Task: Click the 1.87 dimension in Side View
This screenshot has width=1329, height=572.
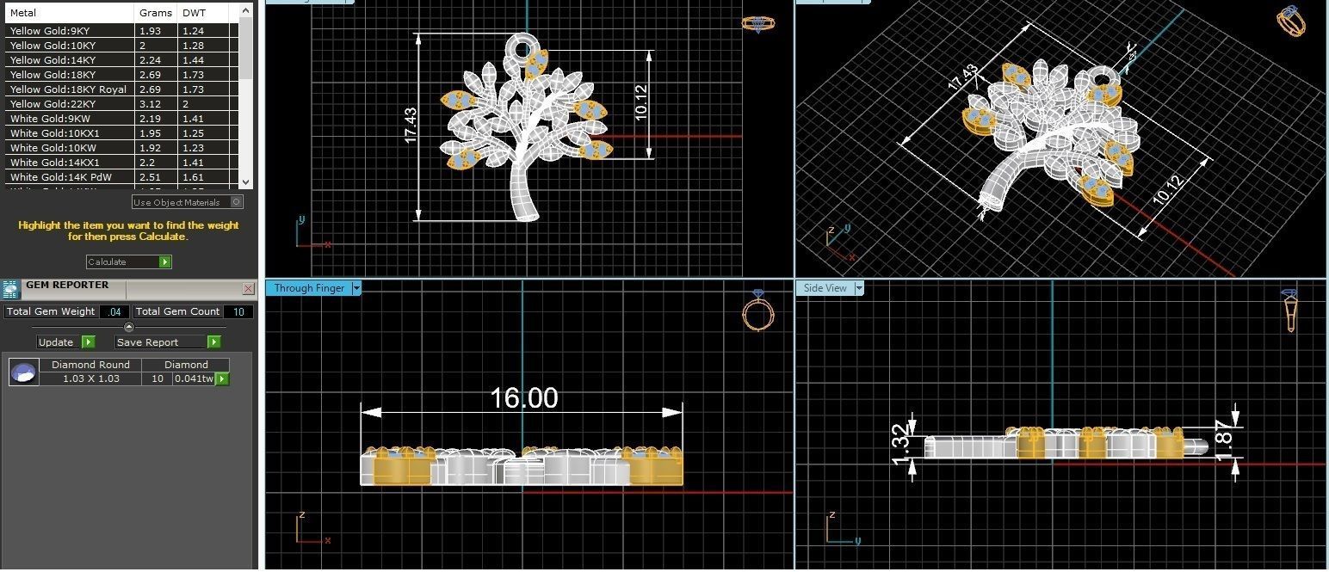Action: coord(1226,441)
